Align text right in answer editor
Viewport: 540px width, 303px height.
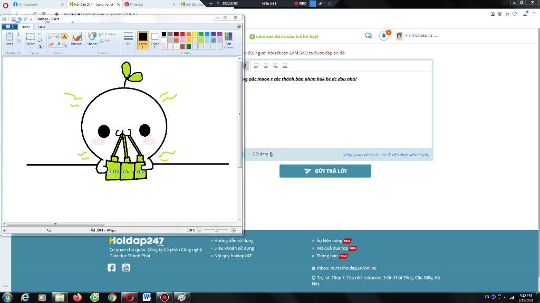[x=275, y=66]
